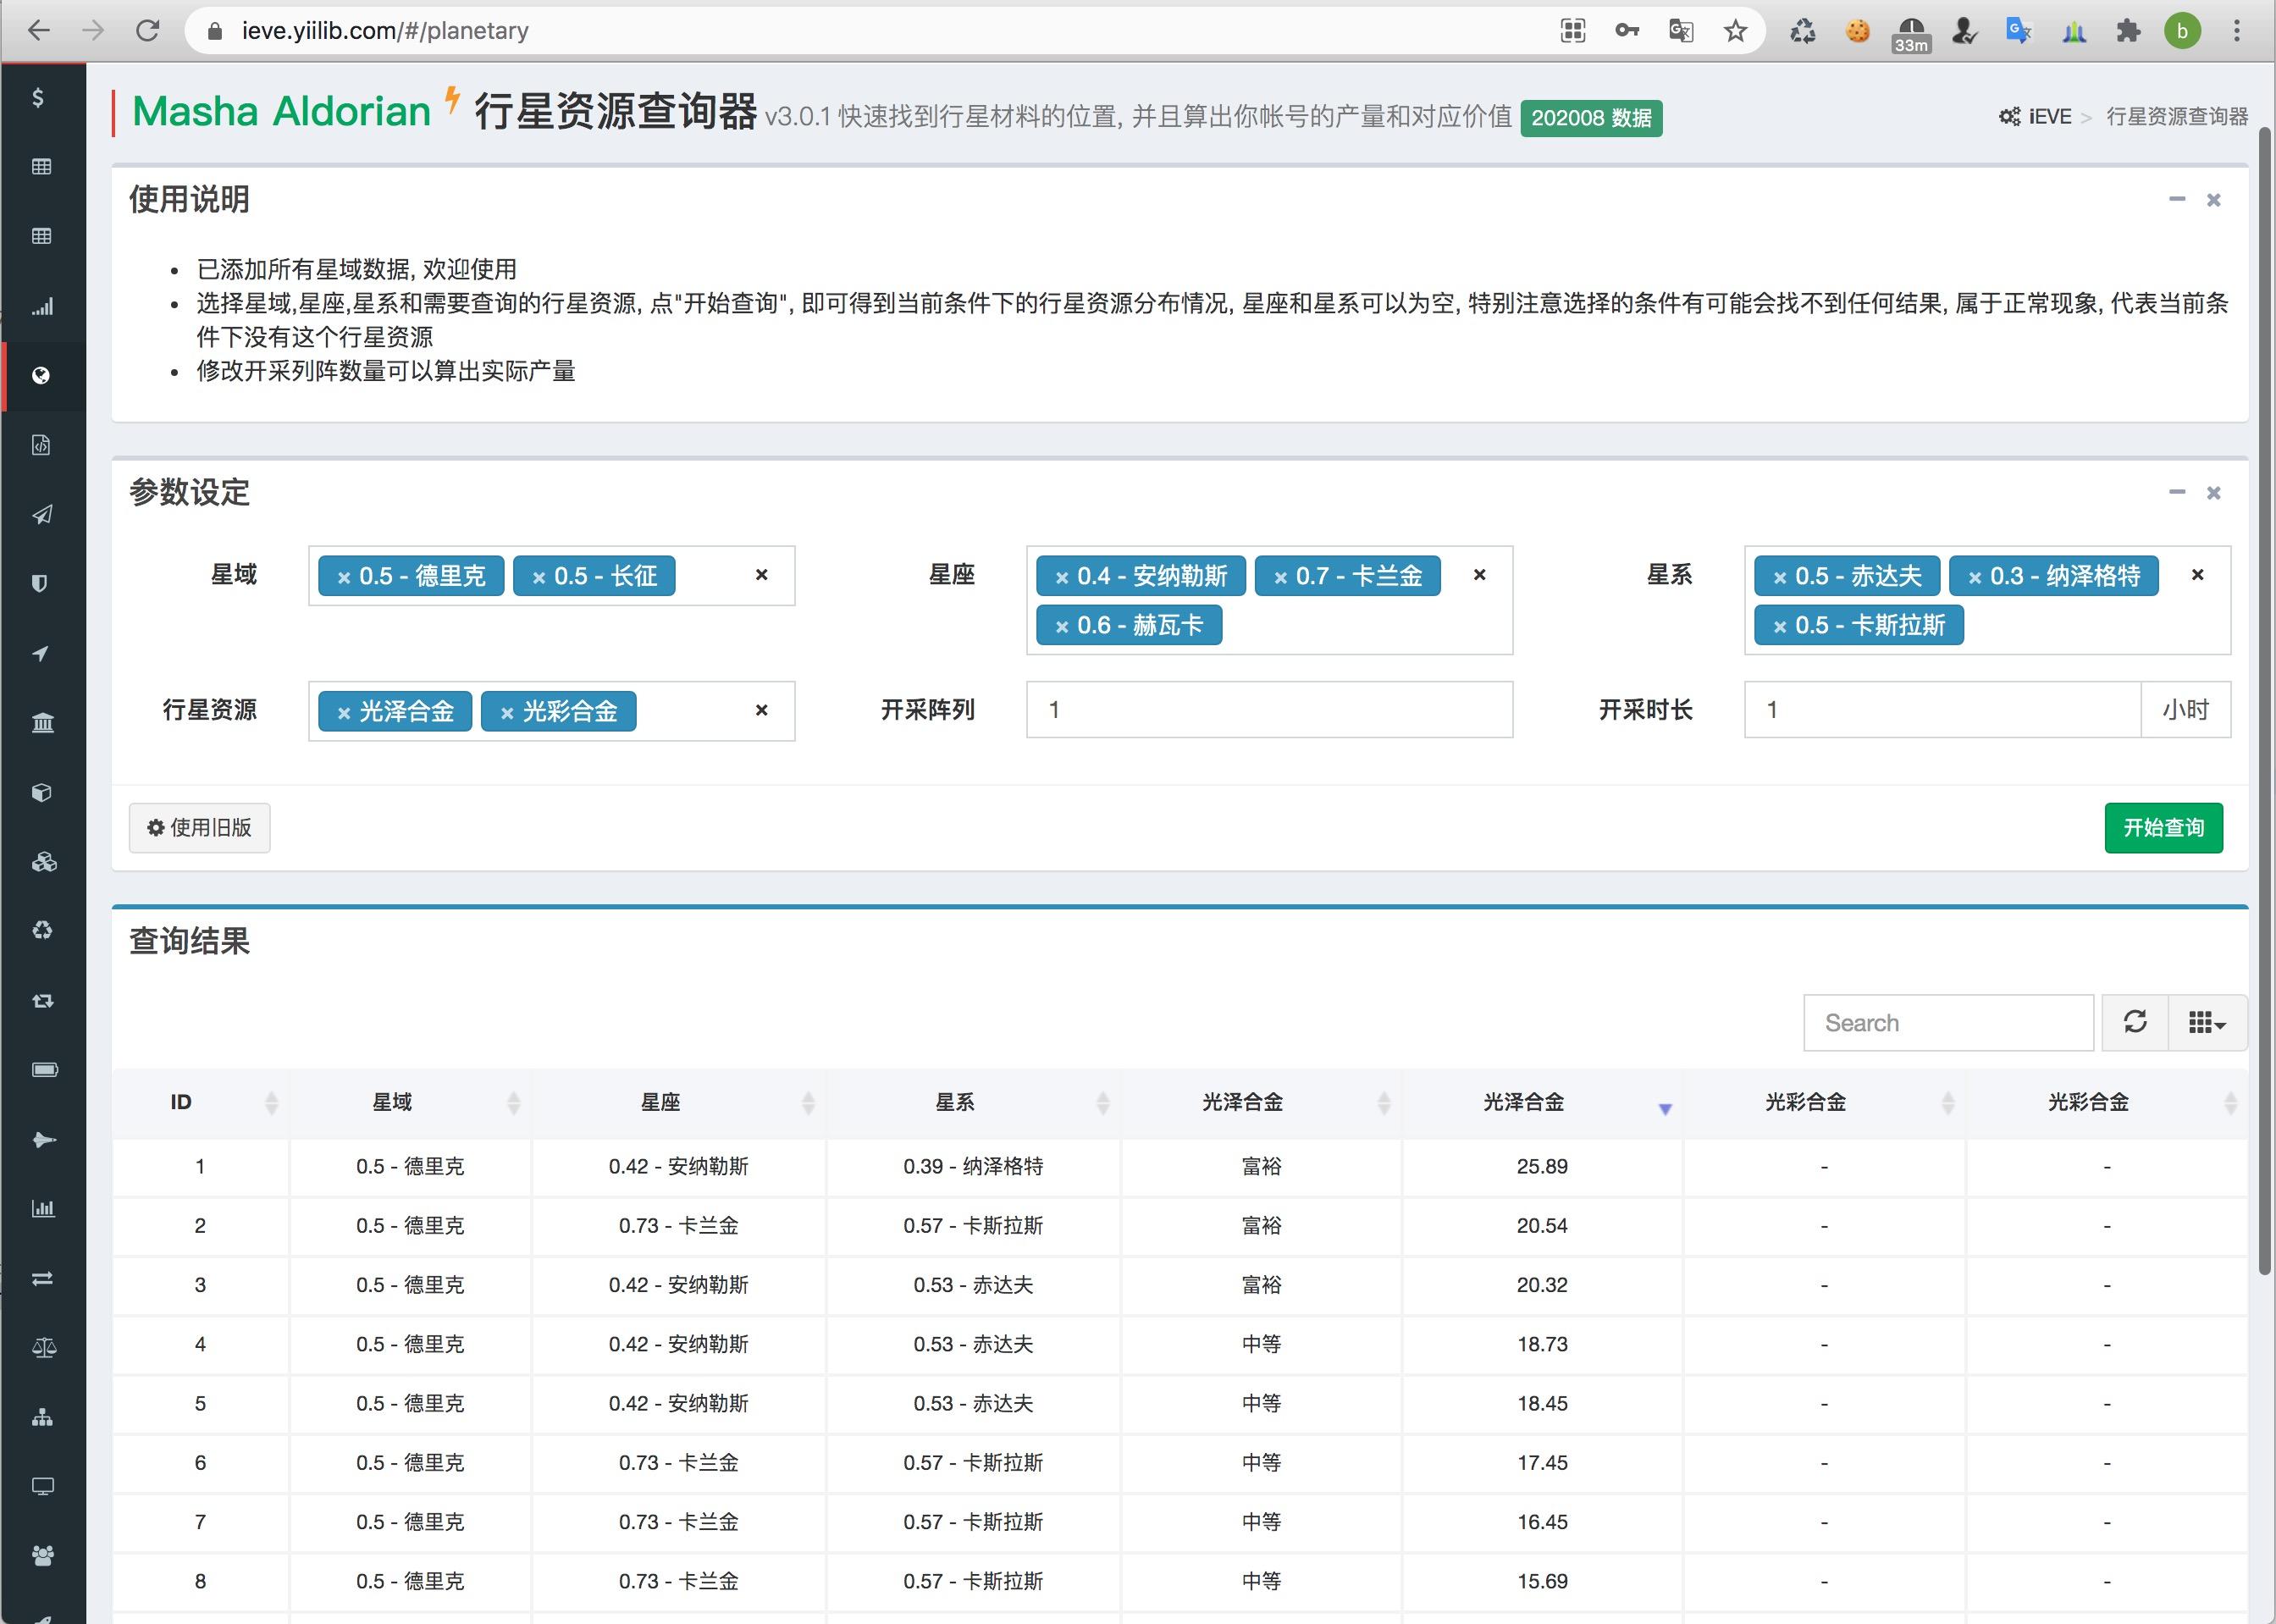Open browser extensions puzzle icon
Screen dimensions: 2276x1624
tap(2128, 31)
